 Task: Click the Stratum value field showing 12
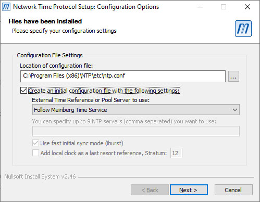(x=176, y=153)
